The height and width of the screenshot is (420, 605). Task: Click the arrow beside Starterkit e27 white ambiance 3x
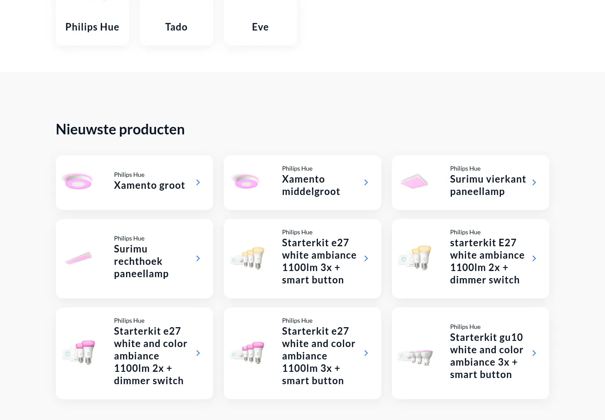pos(366,259)
